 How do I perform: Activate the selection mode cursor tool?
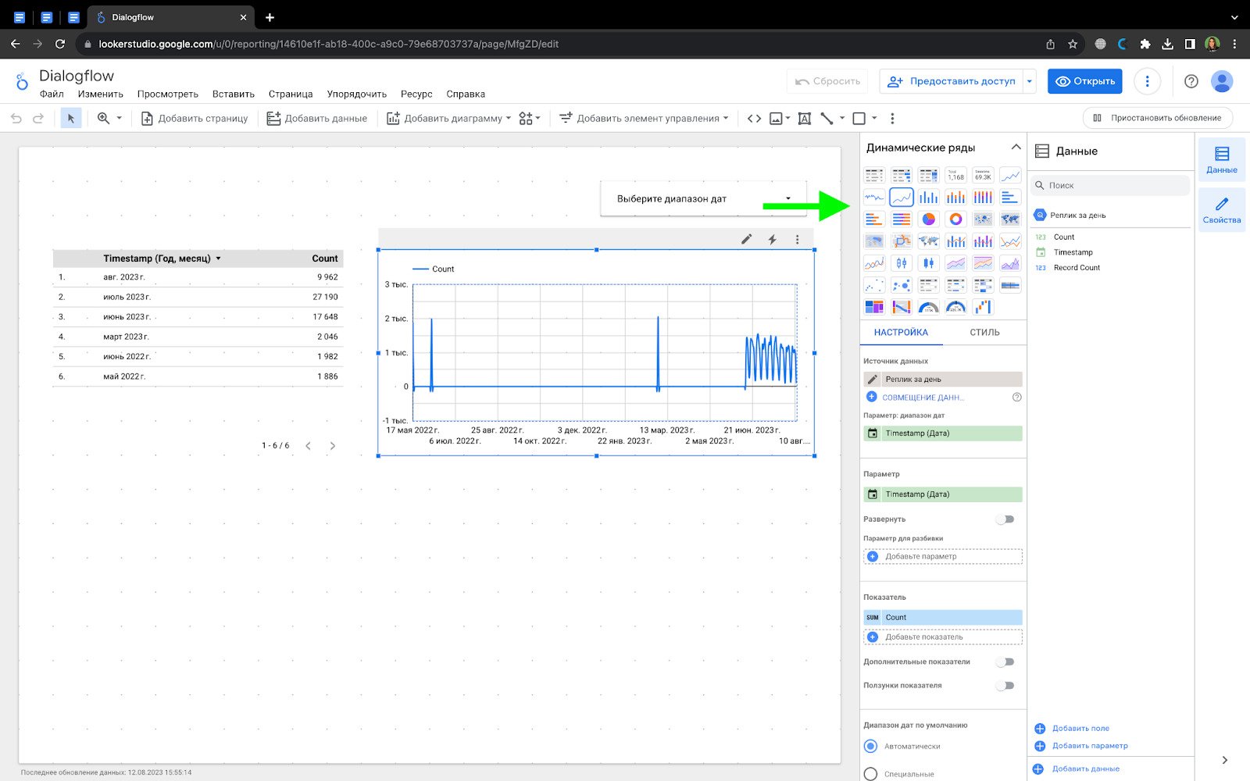pyautogui.click(x=71, y=119)
